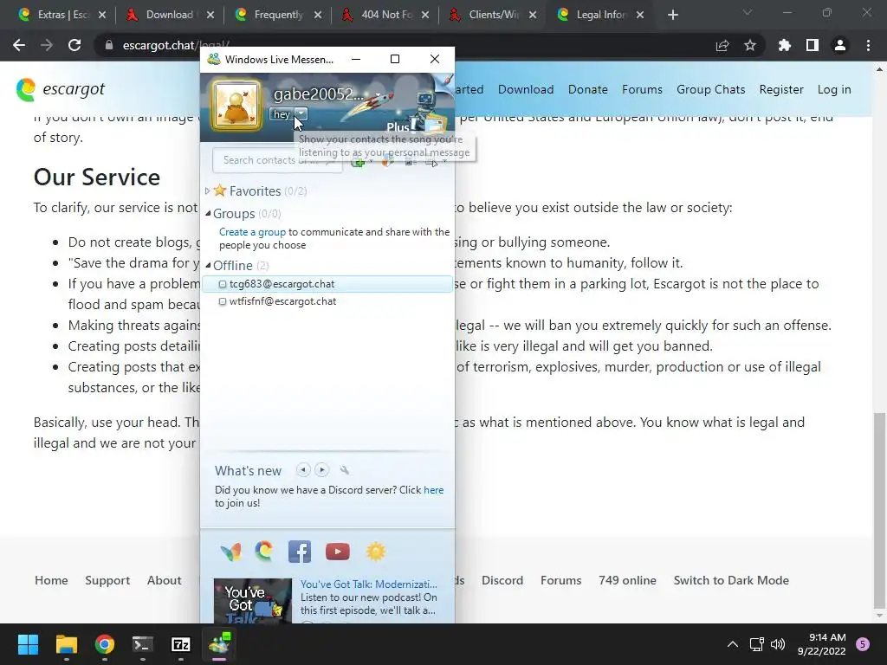Screen dimensions: 887x665
Task: Click Home footer link
Action: point(51,580)
